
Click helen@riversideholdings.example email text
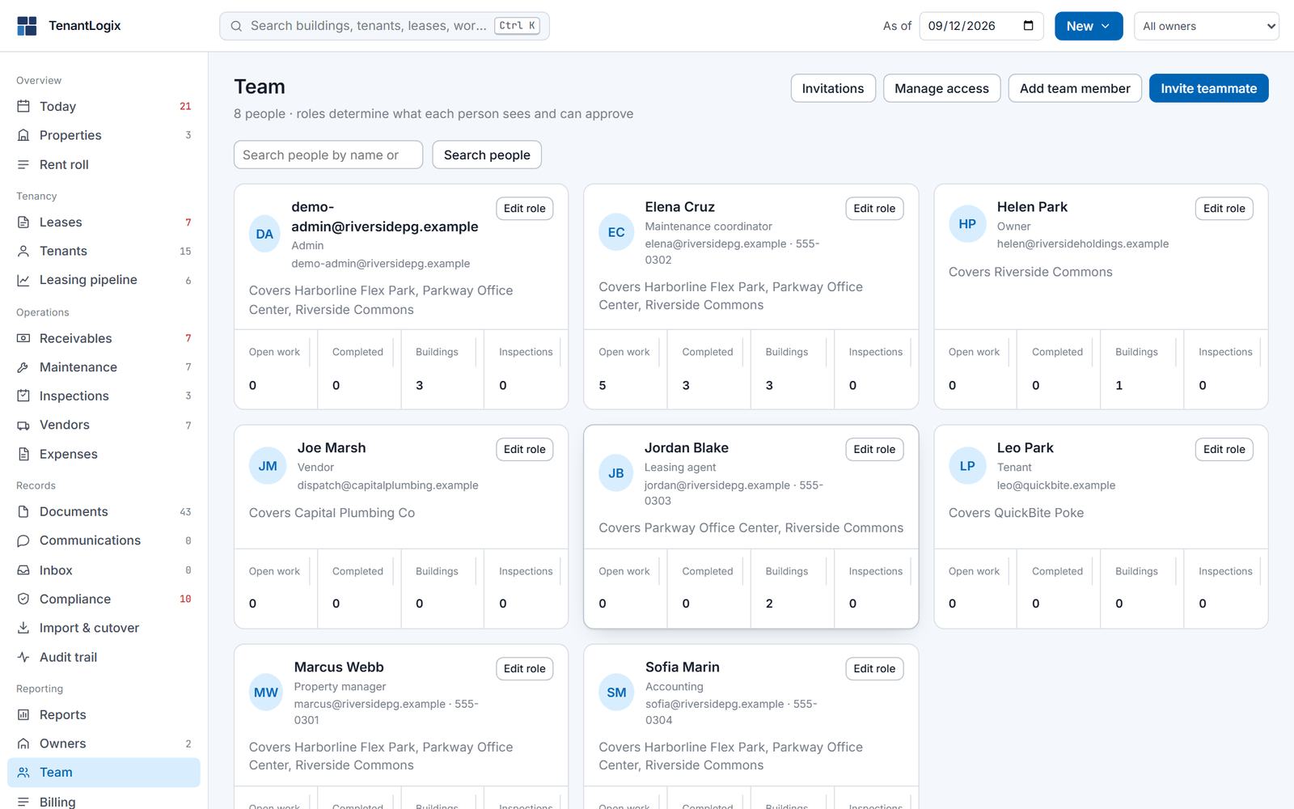pyautogui.click(x=1082, y=244)
